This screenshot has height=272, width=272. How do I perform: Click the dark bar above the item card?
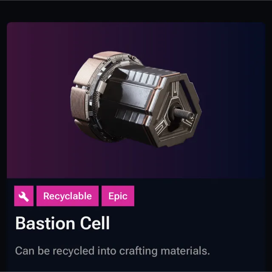click(136, 11)
